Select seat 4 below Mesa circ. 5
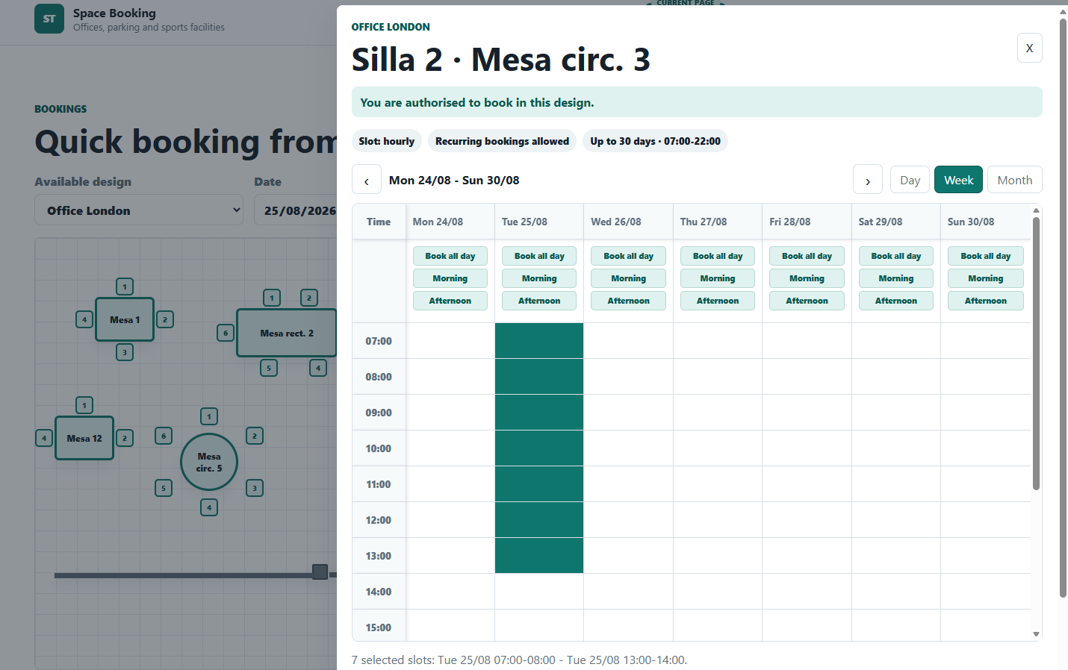1068x670 pixels. pyautogui.click(x=209, y=507)
